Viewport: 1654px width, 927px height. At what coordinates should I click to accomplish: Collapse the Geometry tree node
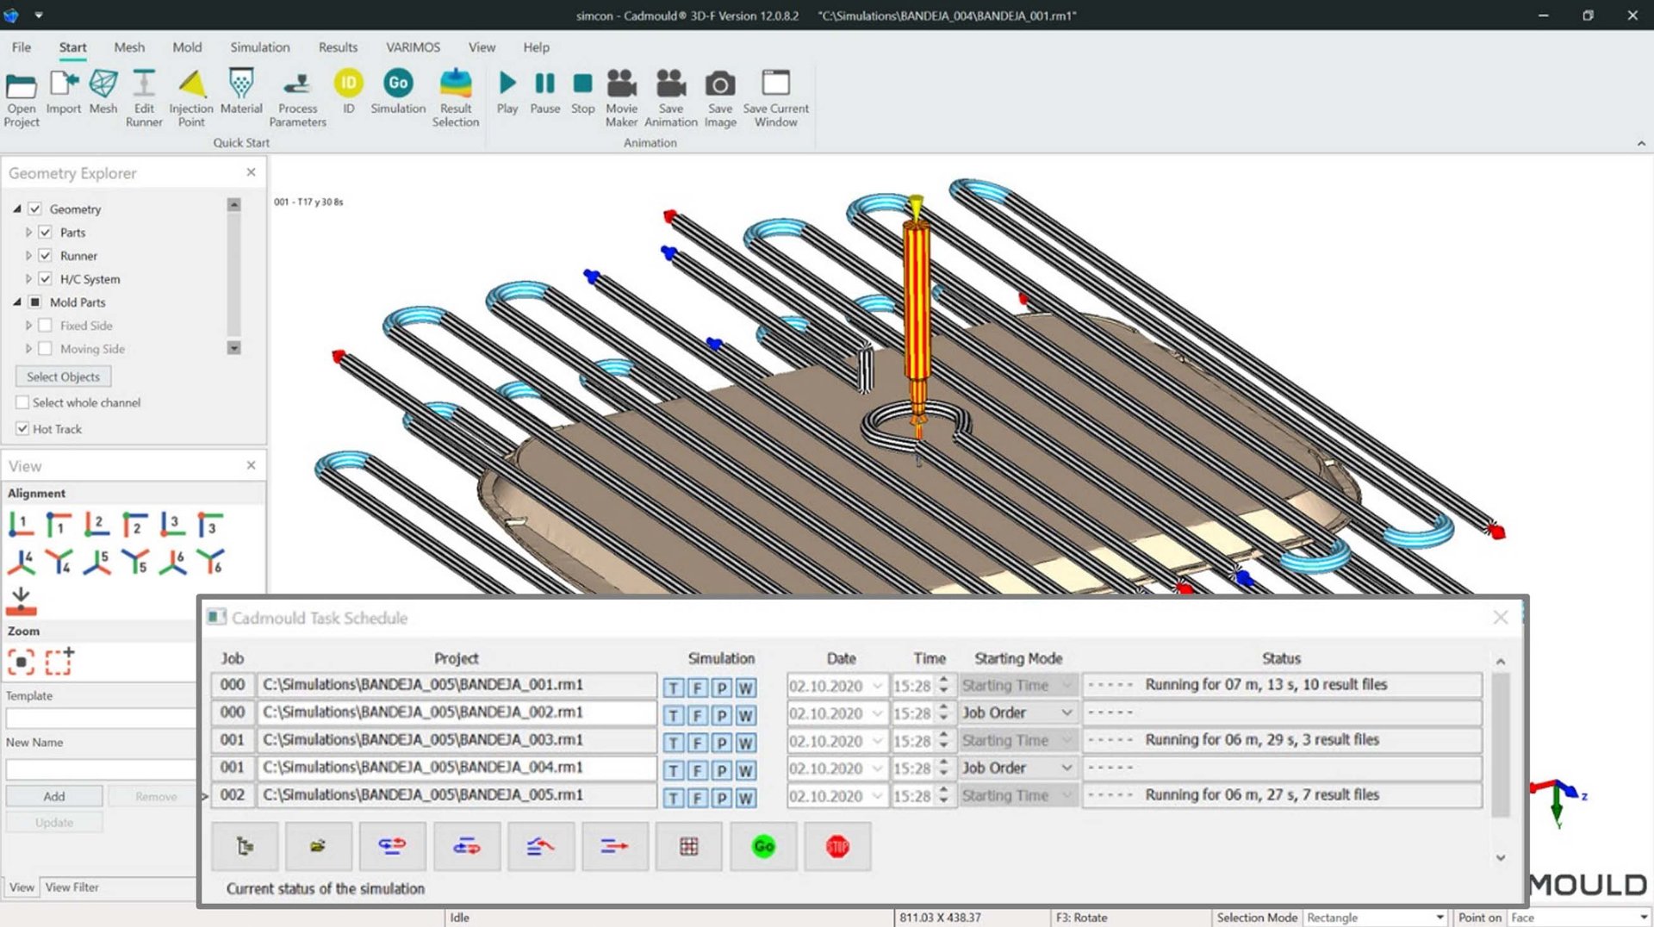[x=17, y=208]
